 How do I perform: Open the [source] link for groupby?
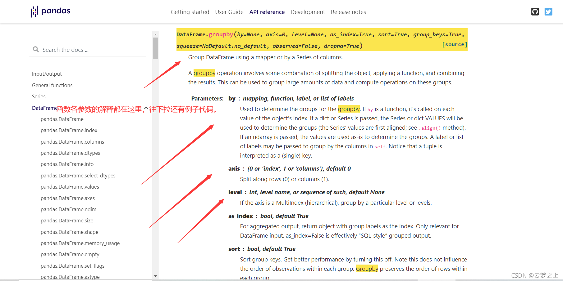pyautogui.click(x=455, y=44)
